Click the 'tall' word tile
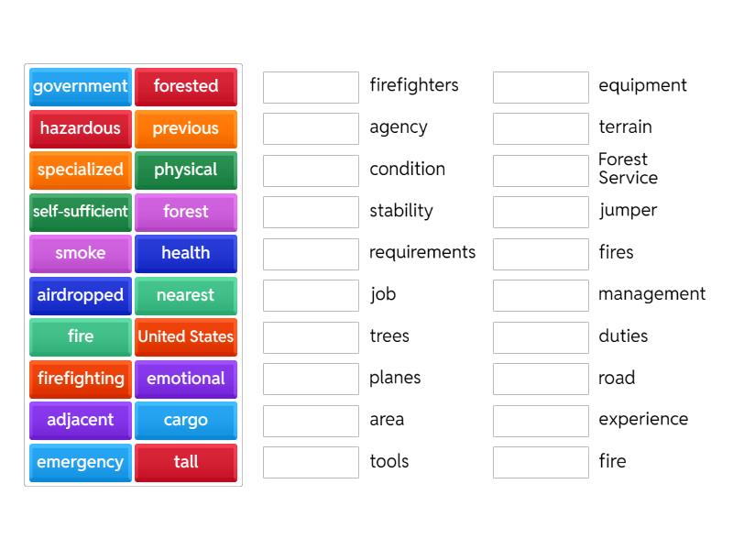The image size is (733, 550). 186,463
